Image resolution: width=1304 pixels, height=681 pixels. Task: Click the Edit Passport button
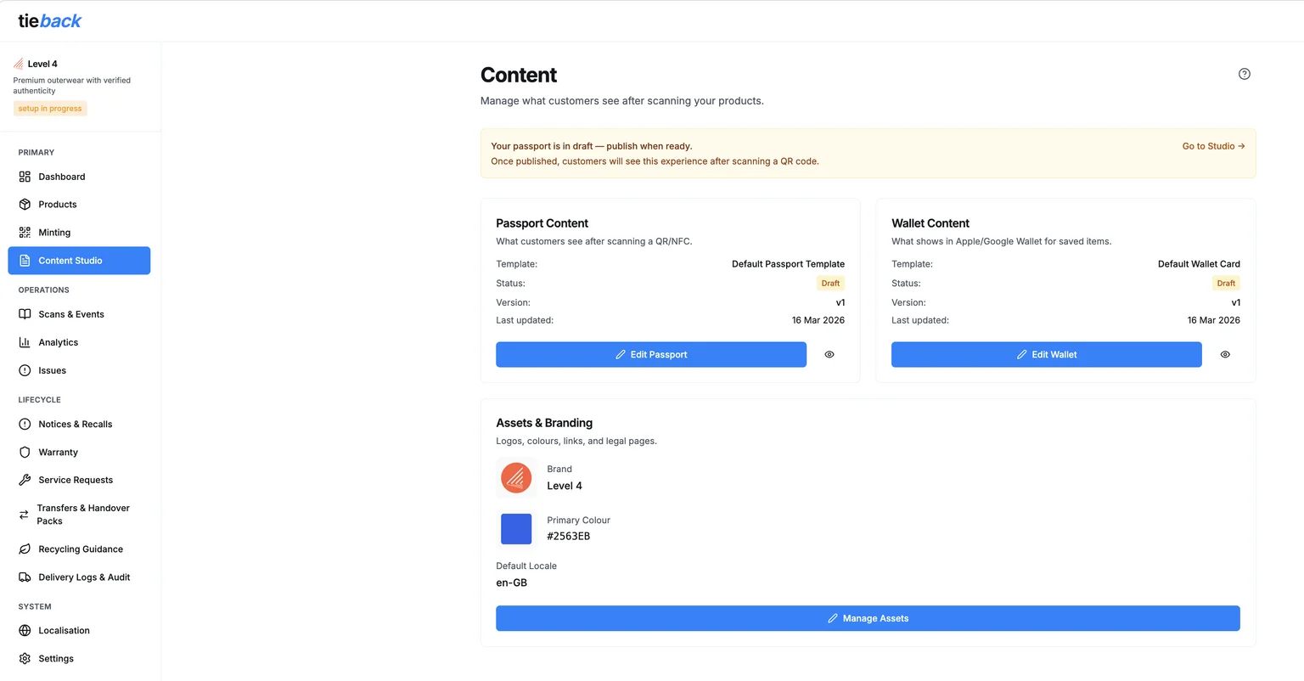click(650, 354)
